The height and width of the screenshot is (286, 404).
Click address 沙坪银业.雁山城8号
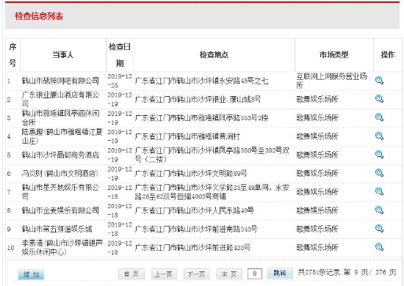click(198, 99)
